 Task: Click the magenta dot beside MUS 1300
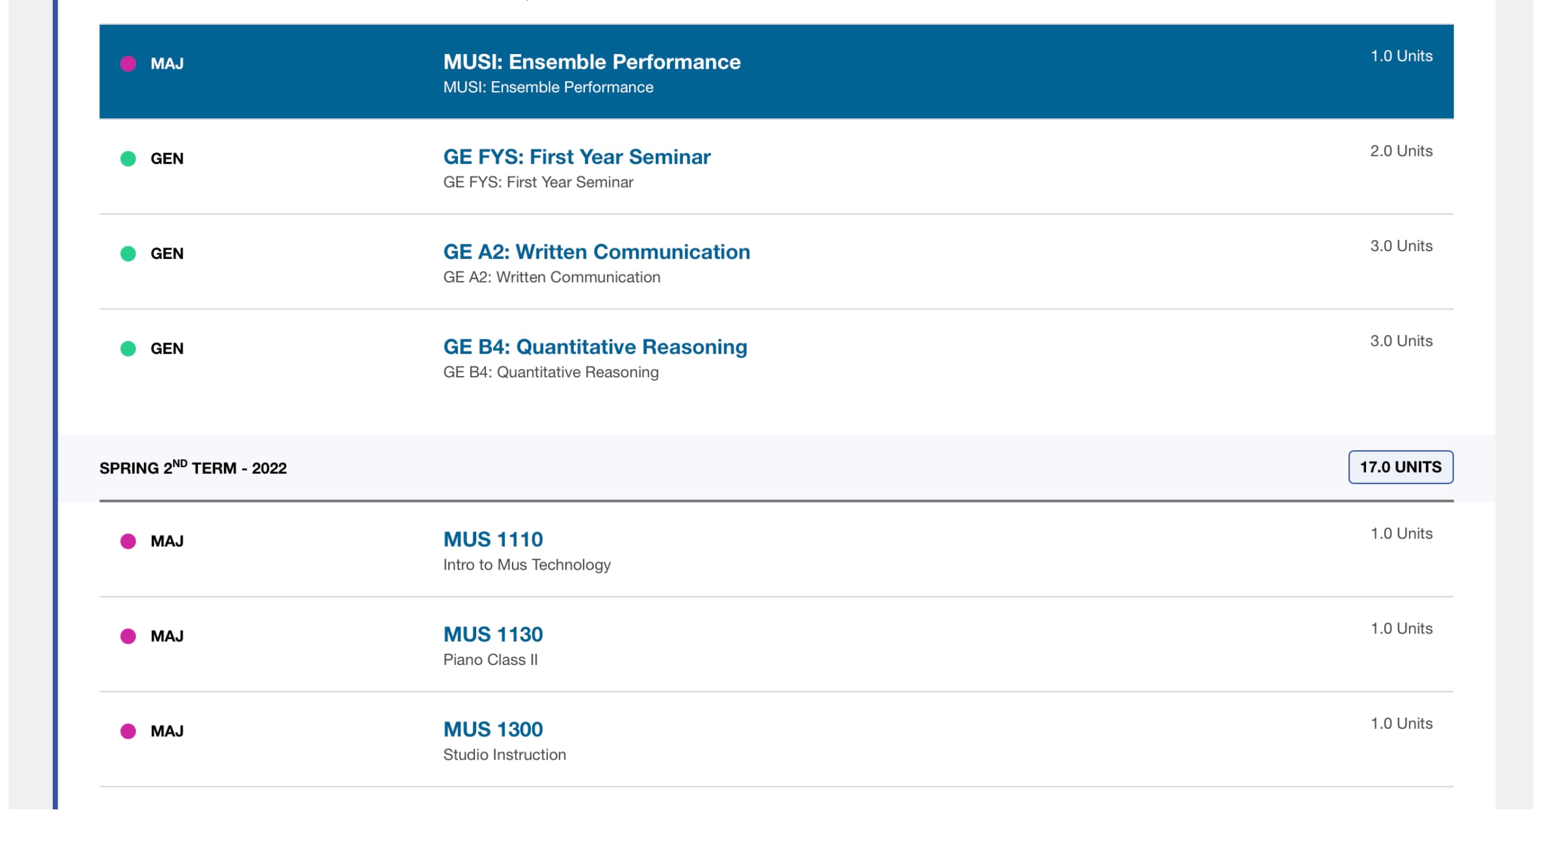[128, 731]
